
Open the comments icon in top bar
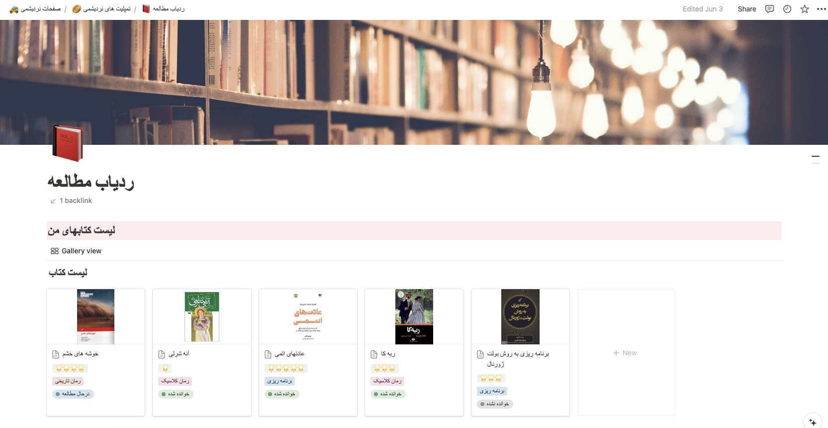(x=769, y=9)
